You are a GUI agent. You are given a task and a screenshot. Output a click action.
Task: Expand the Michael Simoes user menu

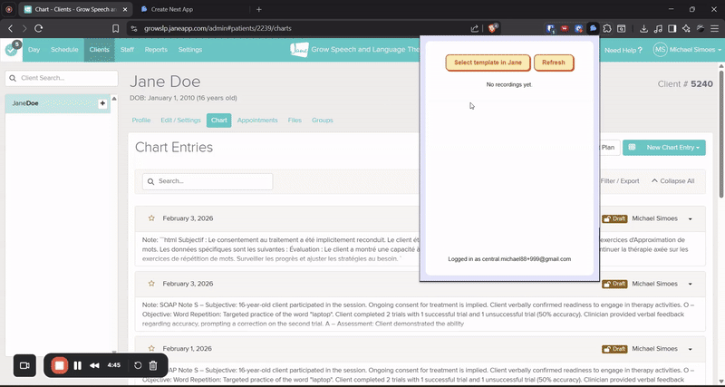click(686, 50)
